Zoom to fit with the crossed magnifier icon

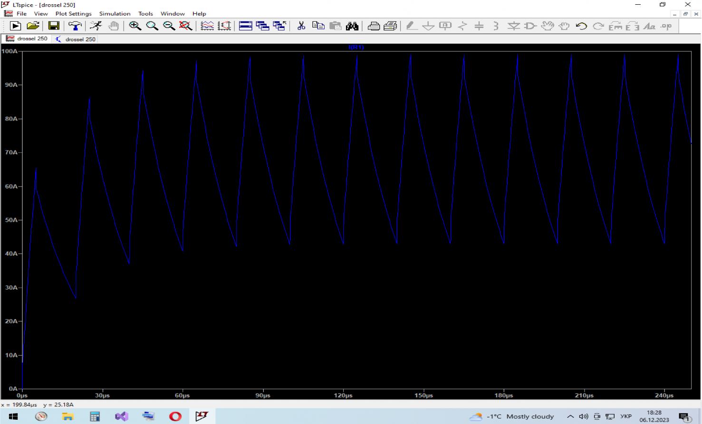click(185, 26)
